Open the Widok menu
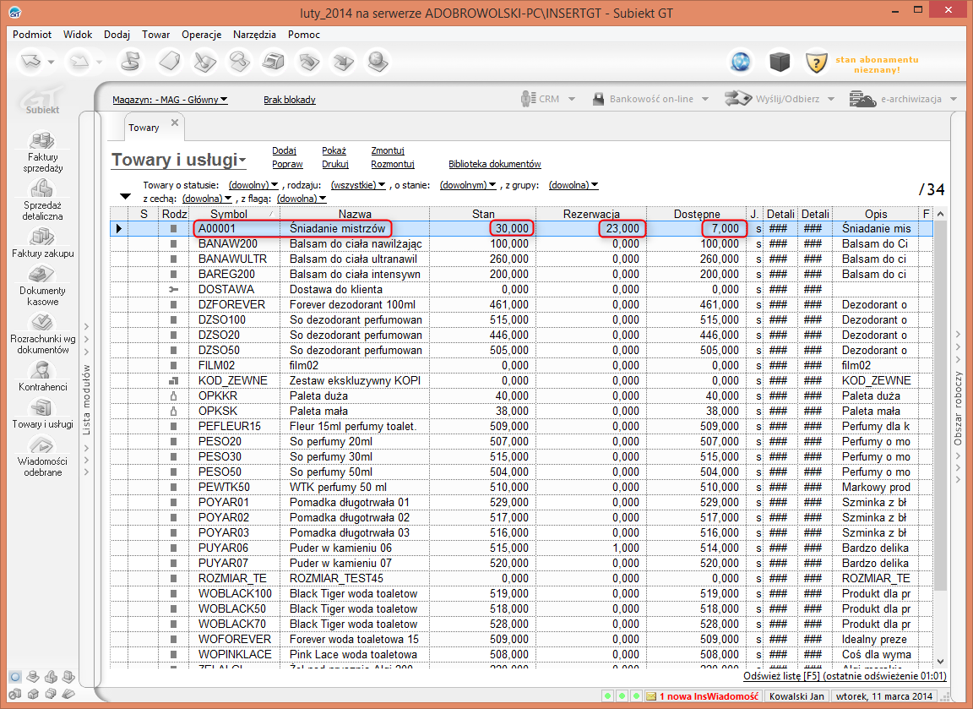The height and width of the screenshot is (709, 973). [x=78, y=34]
